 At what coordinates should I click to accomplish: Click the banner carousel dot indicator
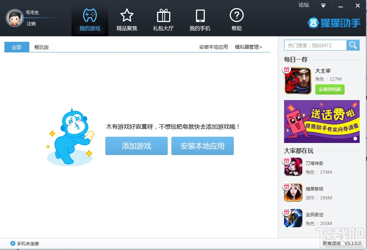[x=355, y=139]
